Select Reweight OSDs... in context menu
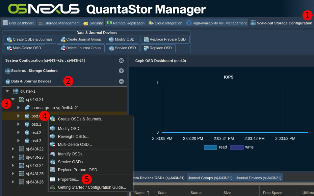The height and width of the screenshot is (196, 314). pos(73,137)
